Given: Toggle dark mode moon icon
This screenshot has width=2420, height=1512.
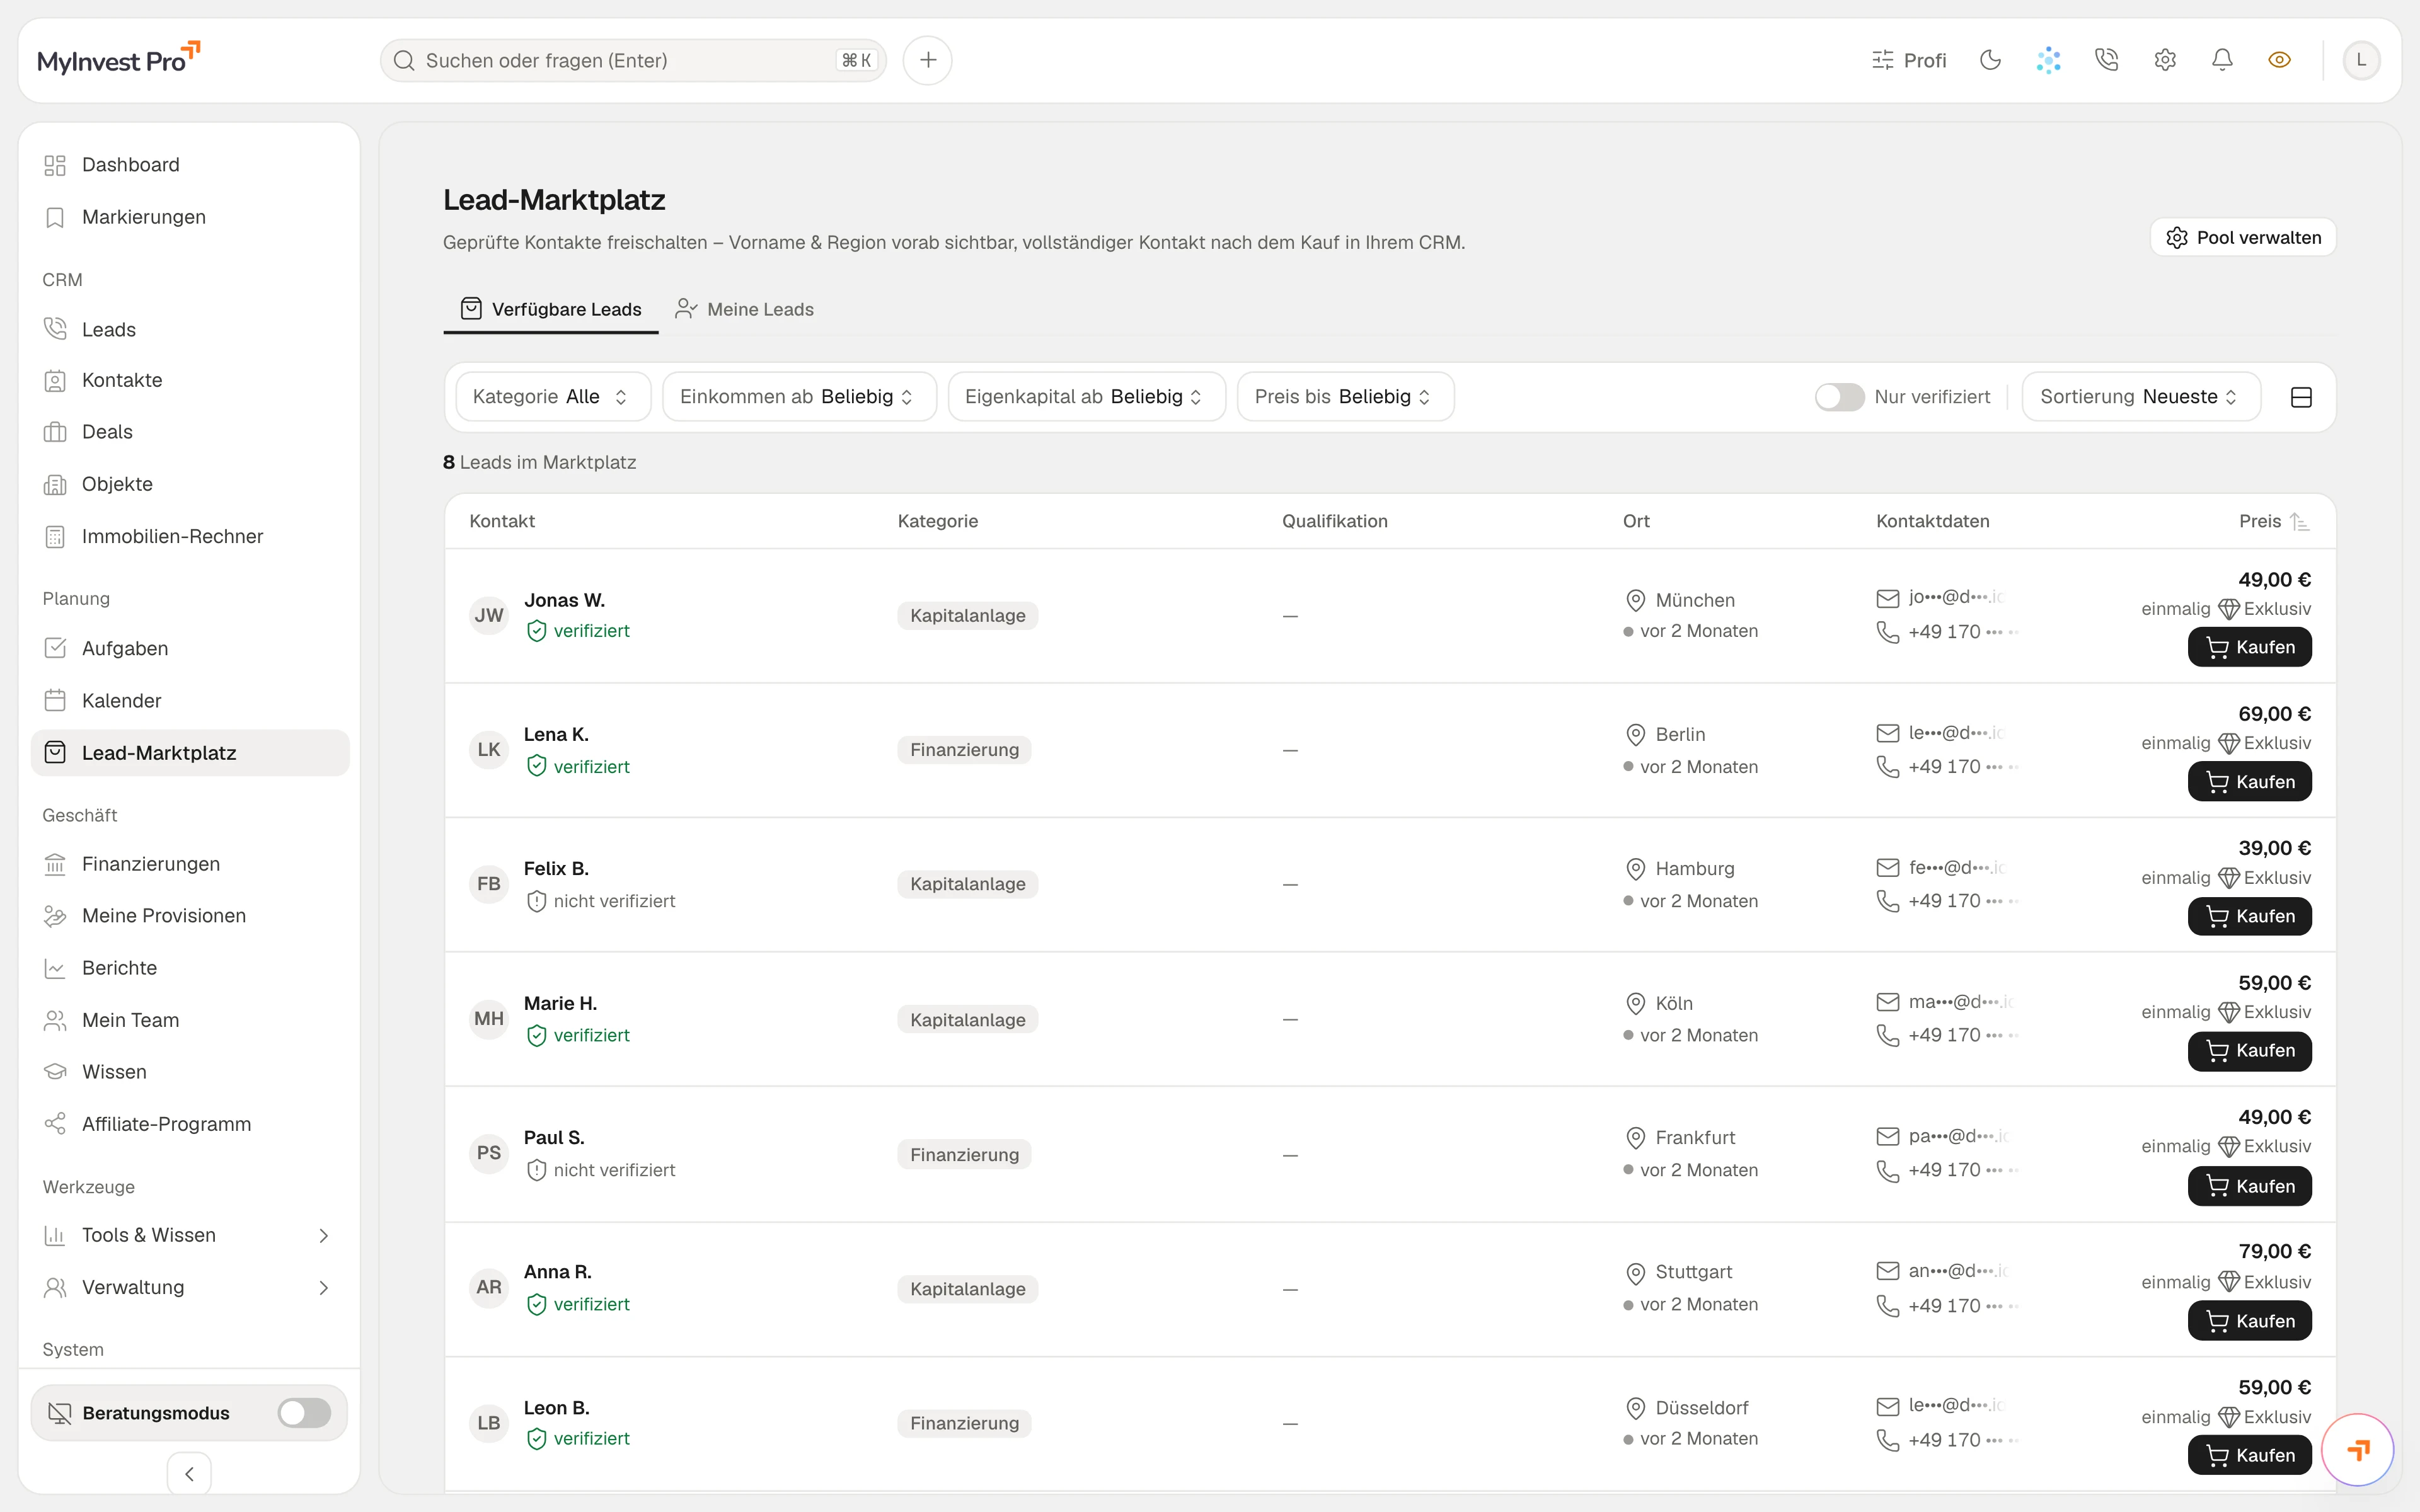Looking at the screenshot, I should (1990, 60).
